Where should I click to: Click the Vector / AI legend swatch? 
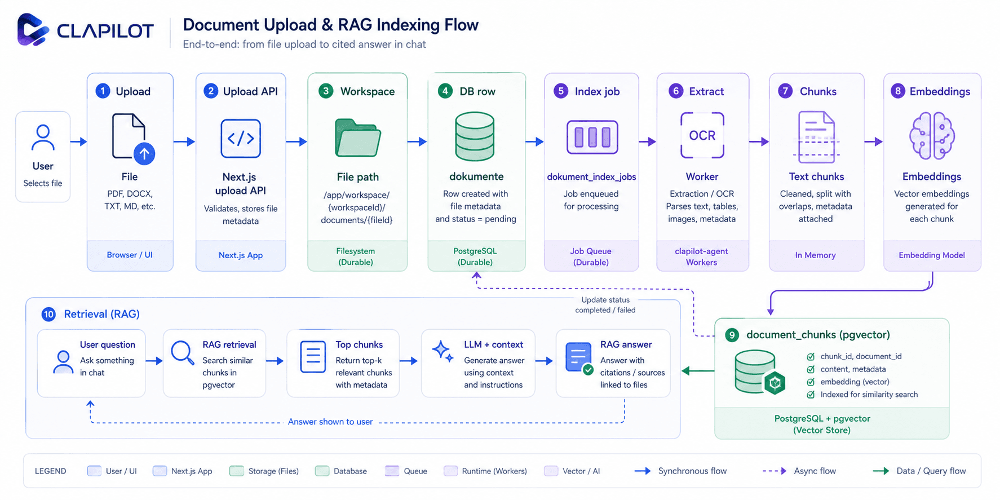(x=551, y=471)
